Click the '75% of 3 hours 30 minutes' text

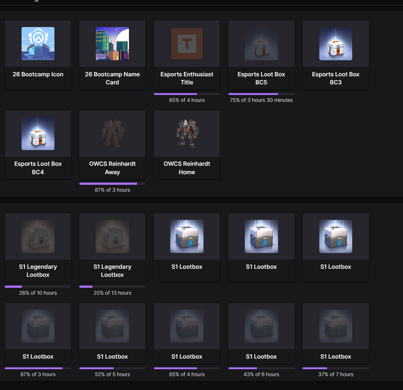[261, 100]
